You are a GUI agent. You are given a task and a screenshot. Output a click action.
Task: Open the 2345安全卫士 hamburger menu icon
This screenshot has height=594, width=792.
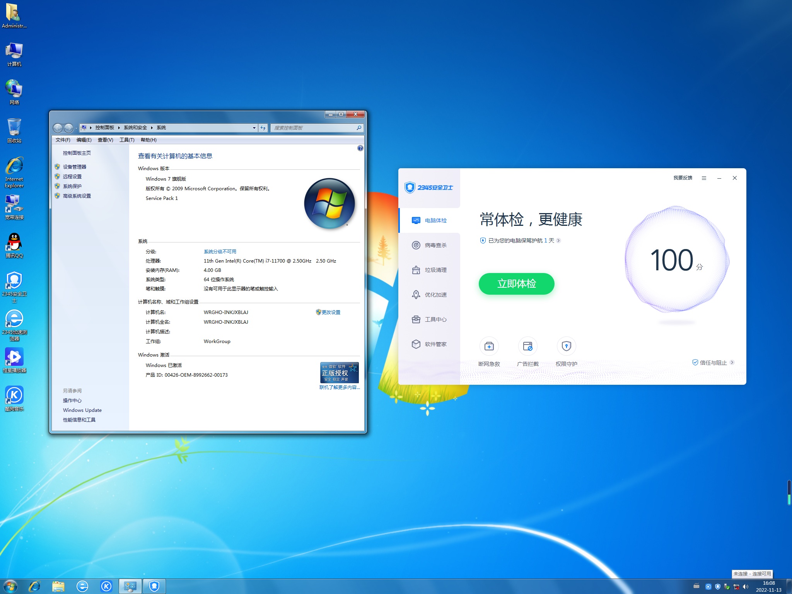(704, 178)
